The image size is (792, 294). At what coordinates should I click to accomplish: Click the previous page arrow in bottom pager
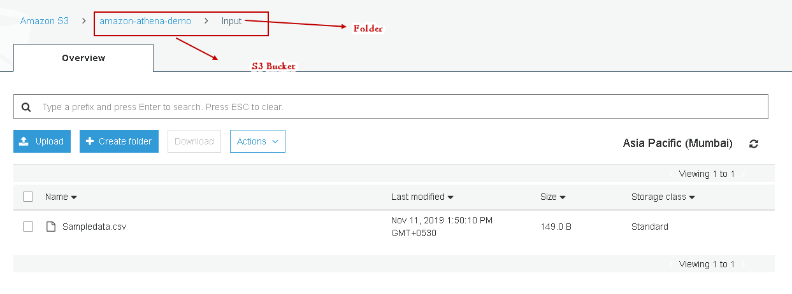(x=671, y=264)
